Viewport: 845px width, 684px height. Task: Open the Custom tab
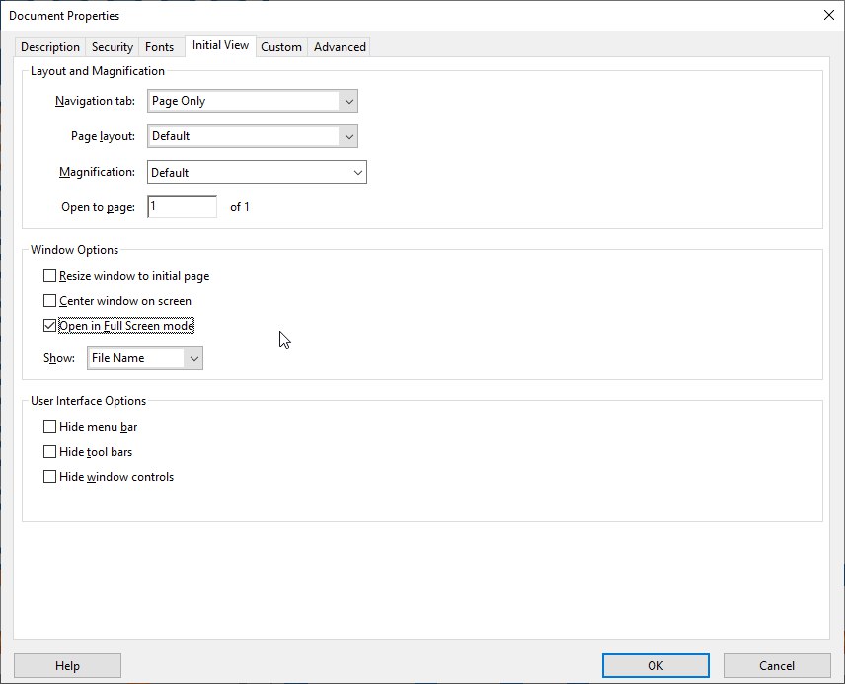281,47
